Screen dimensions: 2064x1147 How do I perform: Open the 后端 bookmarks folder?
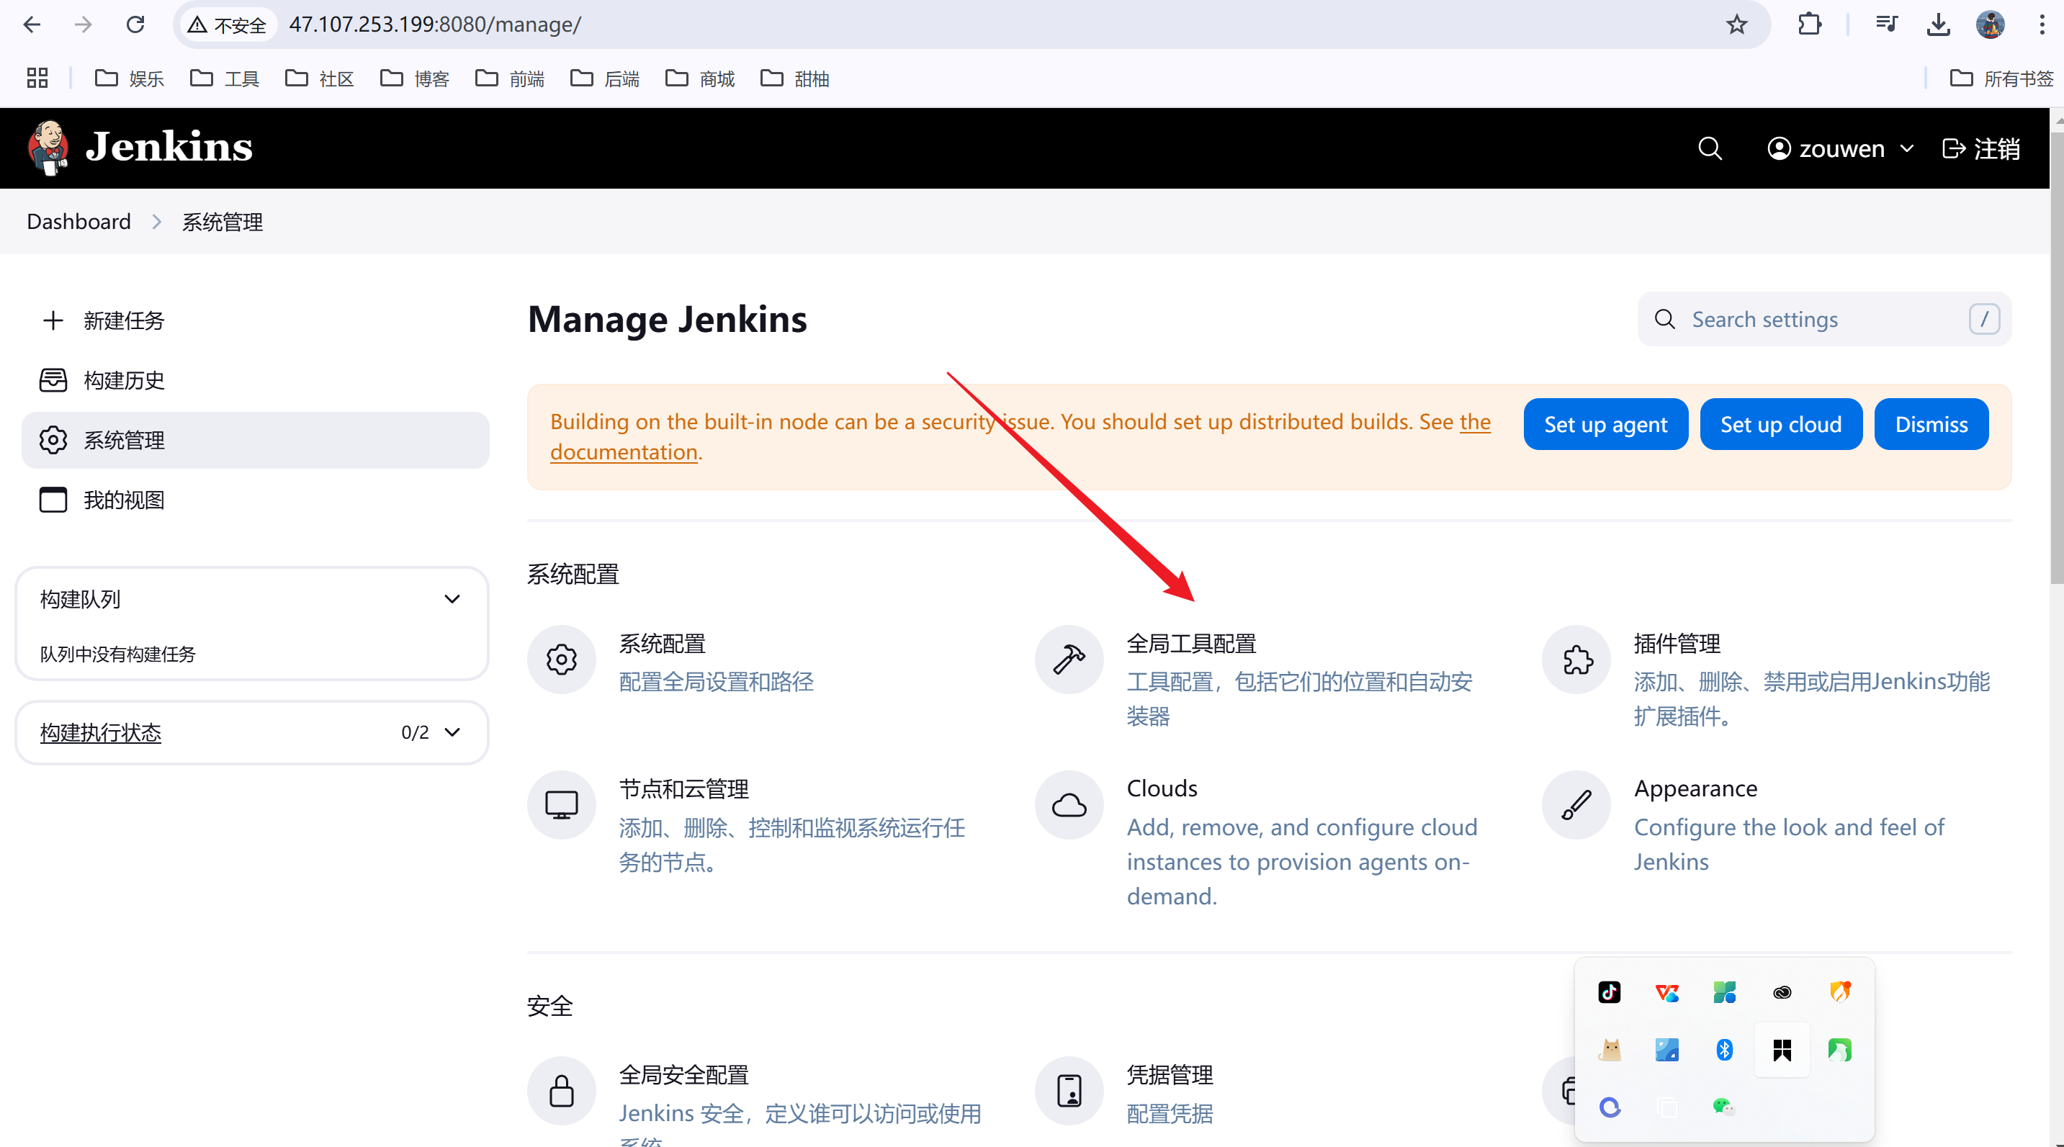605,78
